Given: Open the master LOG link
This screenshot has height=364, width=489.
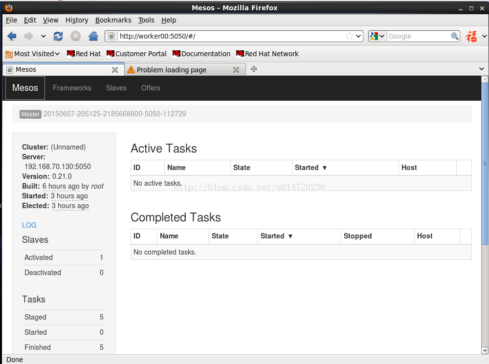Looking at the screenshot, I should (x=29, y=225).
